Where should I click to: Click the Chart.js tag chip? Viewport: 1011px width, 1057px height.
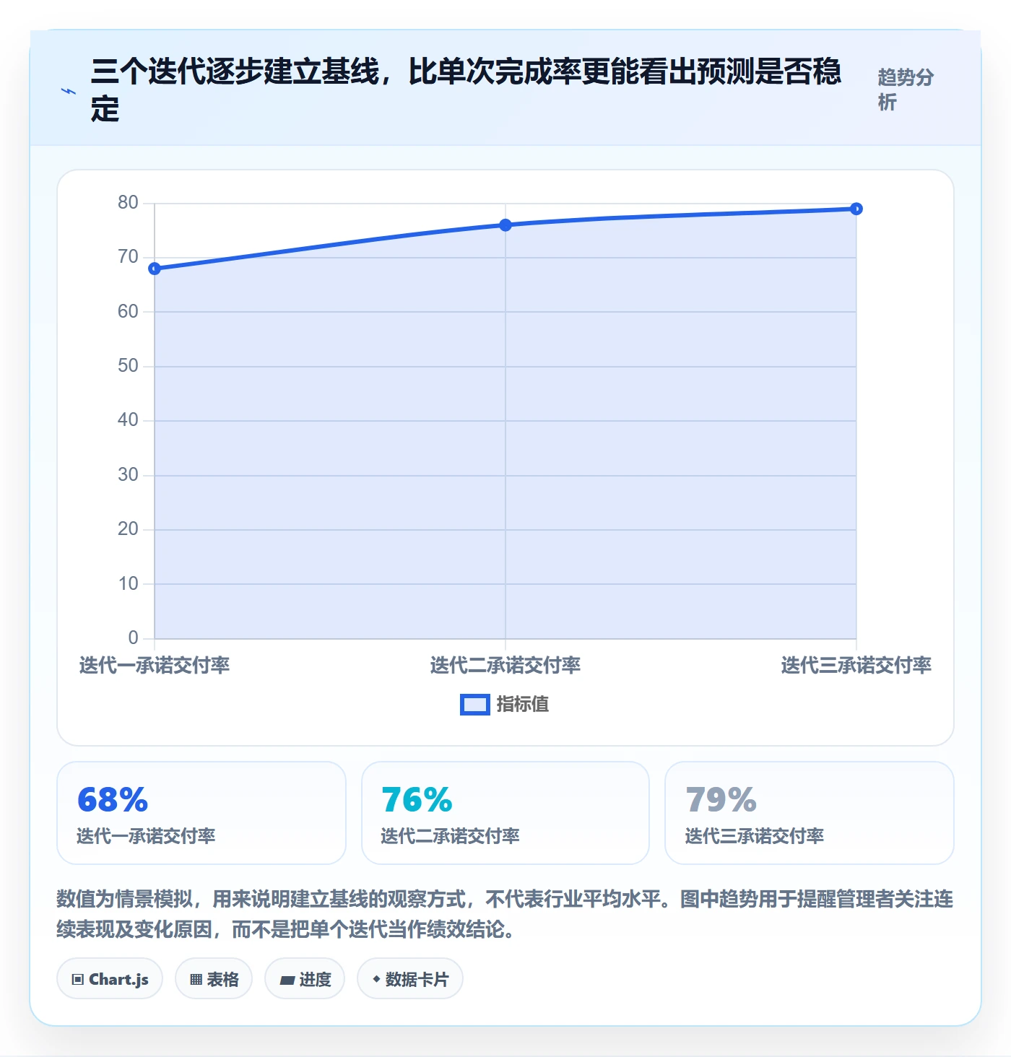point(110,979)
